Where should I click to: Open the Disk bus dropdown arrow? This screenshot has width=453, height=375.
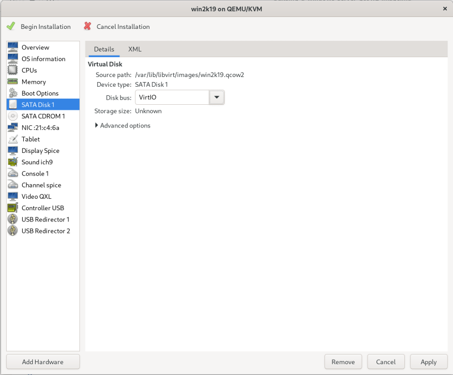pos(217,97)
